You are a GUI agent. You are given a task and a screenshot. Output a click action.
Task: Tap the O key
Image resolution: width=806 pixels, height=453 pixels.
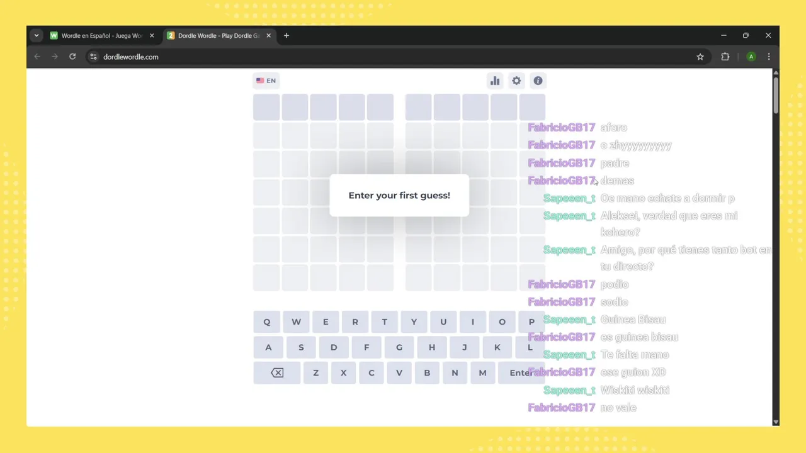click(x=502, y=322)
